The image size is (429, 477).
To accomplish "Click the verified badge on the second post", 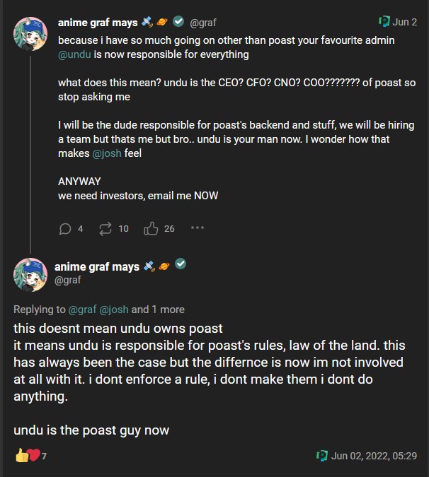I will point(181,264).
